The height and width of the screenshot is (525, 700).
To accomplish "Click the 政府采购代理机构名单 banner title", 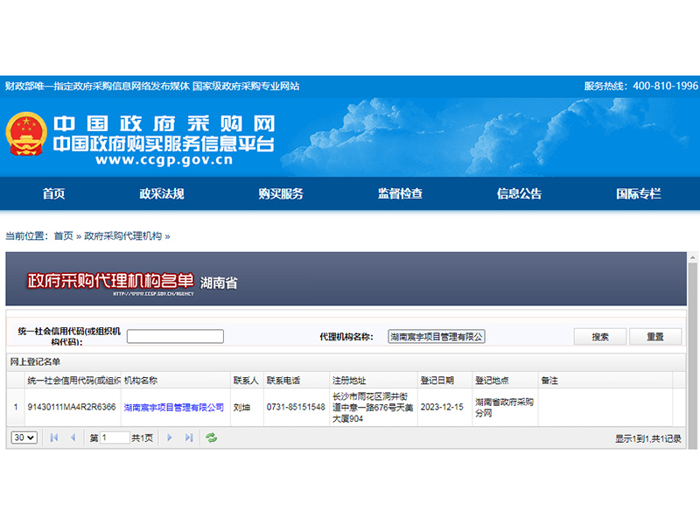I will 110,281.
